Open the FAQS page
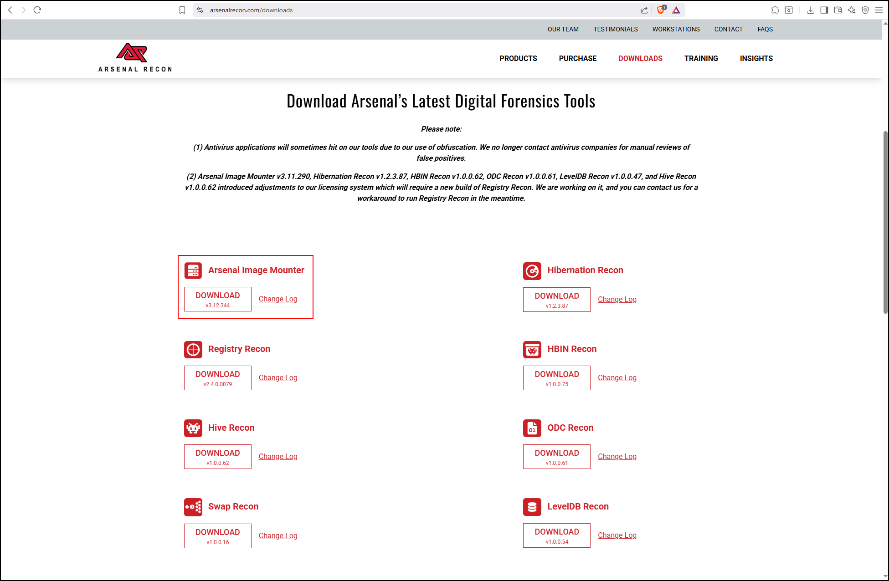The height and width of the screenshot is (581, 889). pos(765,29)
